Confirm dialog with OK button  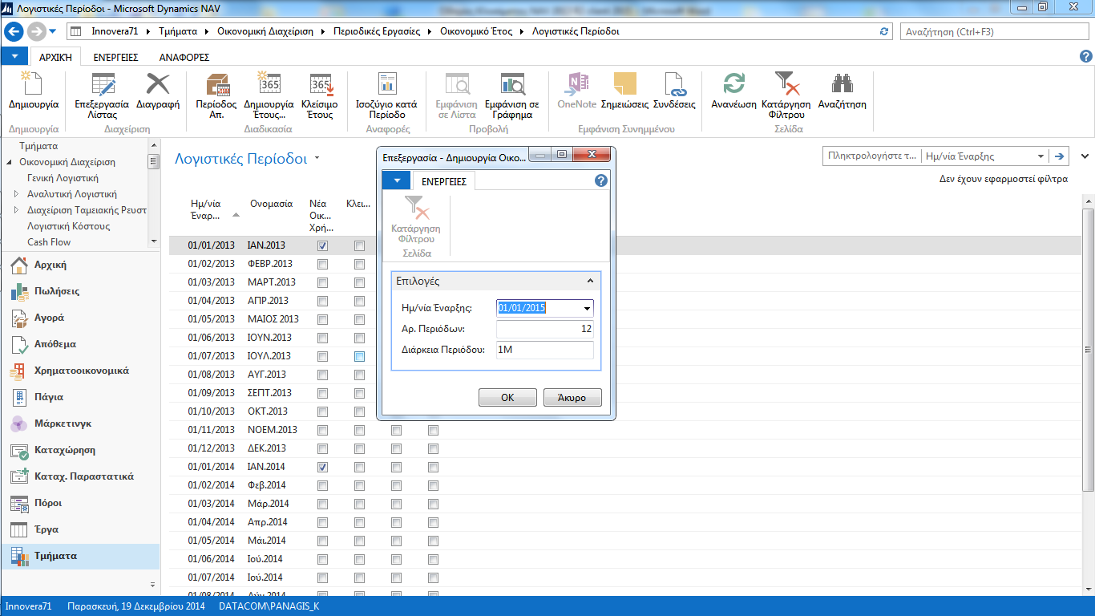click(x=507, y=398)
